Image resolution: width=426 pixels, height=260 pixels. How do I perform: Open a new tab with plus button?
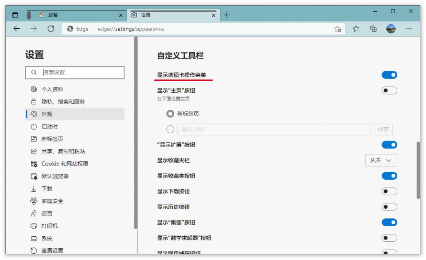[226, 15]
